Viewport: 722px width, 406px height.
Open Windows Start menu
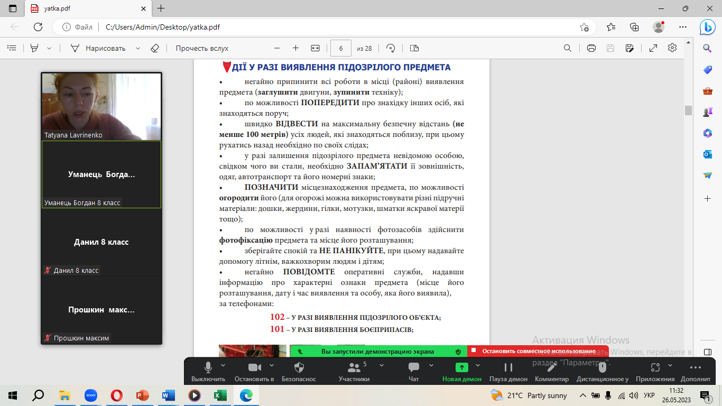13,395
